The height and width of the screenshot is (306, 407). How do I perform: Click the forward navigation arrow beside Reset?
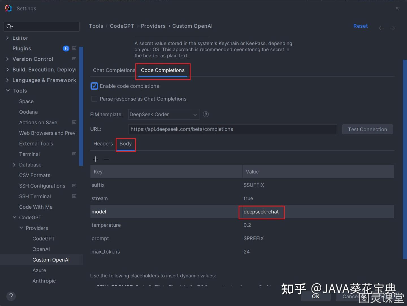pyautogui.click(x=392, y=28)
